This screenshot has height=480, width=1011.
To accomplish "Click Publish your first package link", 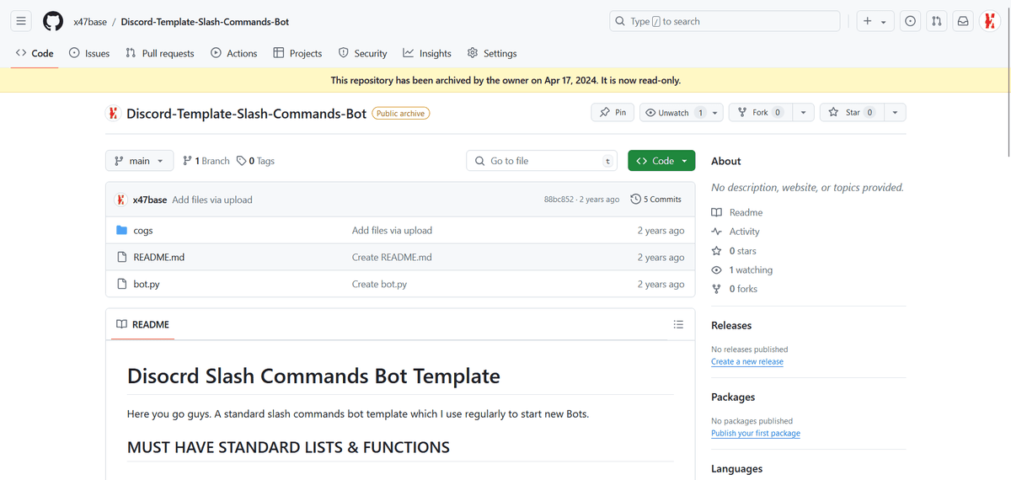I will coord(756,433).
